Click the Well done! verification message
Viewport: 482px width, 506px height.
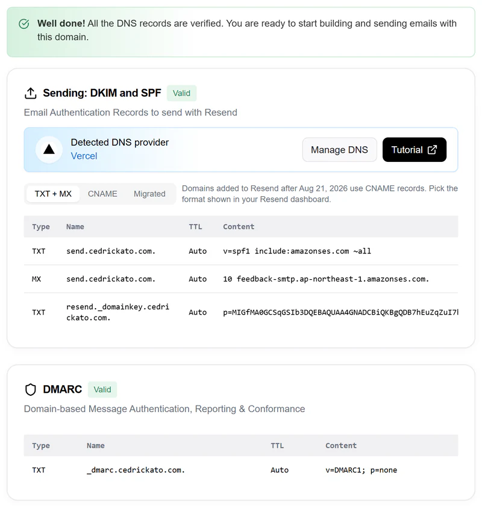(x=247, y=30)
